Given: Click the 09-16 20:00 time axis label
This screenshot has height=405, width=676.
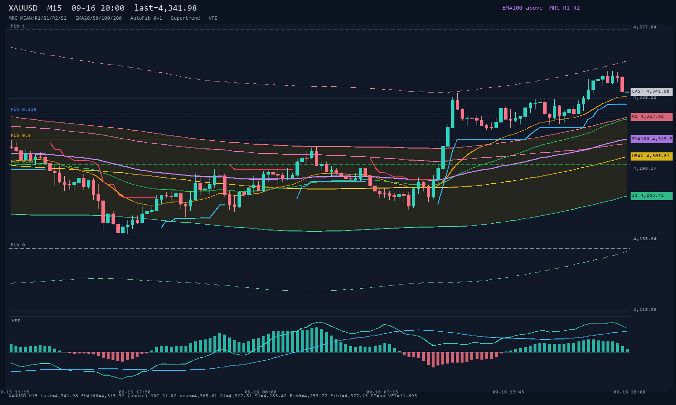Looking at the screenshot, I should click(x=630, y=392).
